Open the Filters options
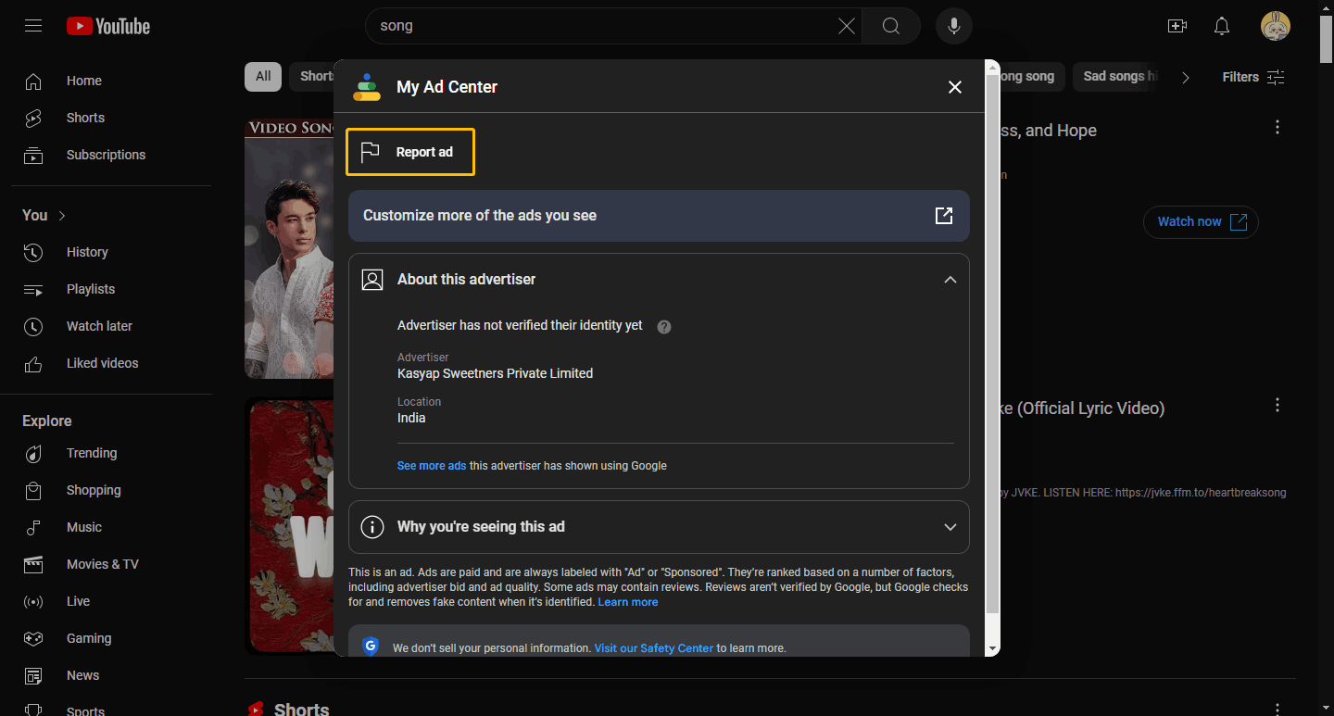Image resolution: width=1334 pixels, height=716 pixels. (1253, 78)
